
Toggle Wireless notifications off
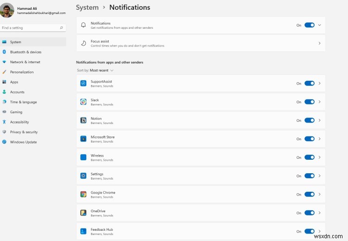point(309,157)
